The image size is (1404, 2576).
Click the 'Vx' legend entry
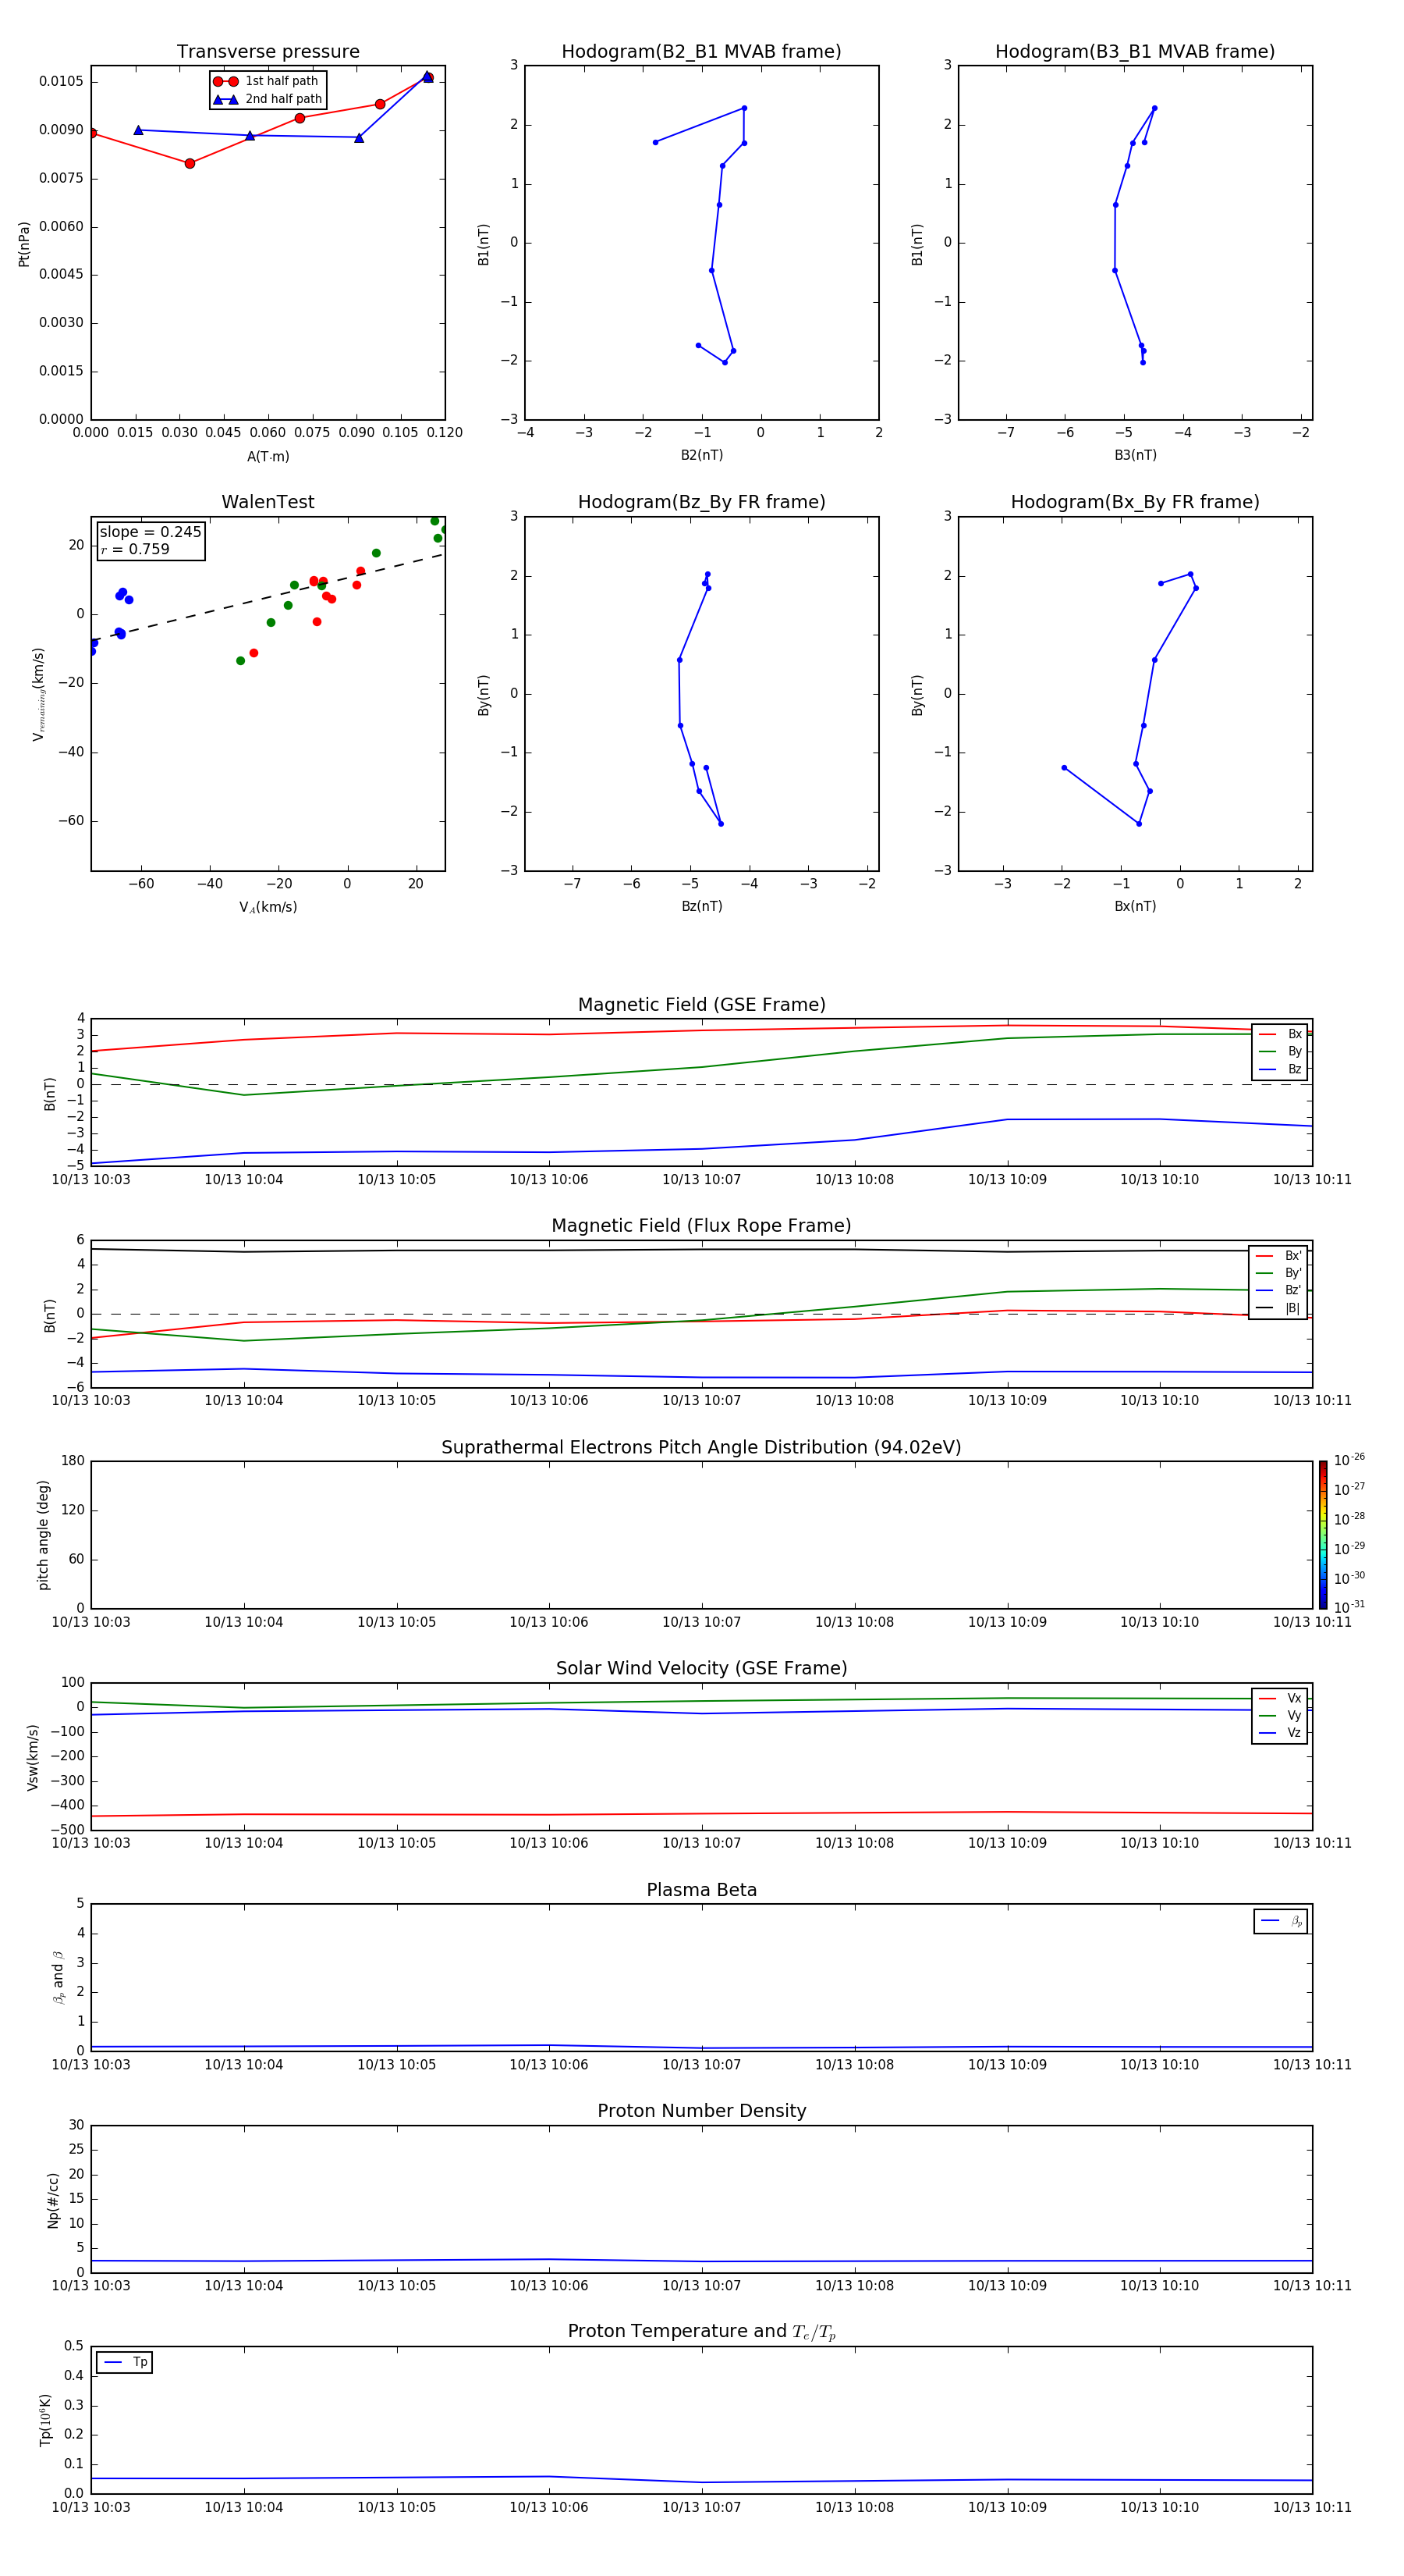click(1280, 1698)
